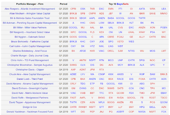Click NFLX ticker in David Tepper row
170x115 pixels.
click(x=102, y=102)
